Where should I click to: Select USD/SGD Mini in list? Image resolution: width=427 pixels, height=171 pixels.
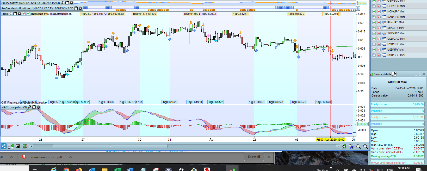(x=396, y=55)
